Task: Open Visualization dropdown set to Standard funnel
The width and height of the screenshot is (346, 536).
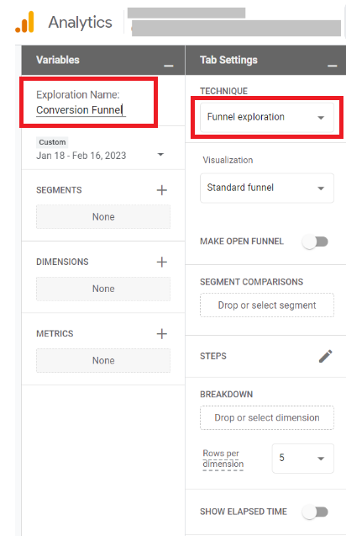Action: pyautogui.click(x=267, y=188)
